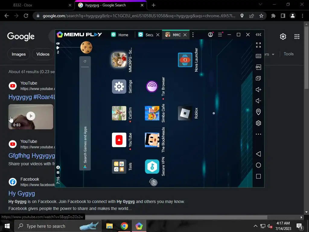This screenshot has width=309, height=232.
Task: Launch the Roblox app
Action: (x=185, y=113)
